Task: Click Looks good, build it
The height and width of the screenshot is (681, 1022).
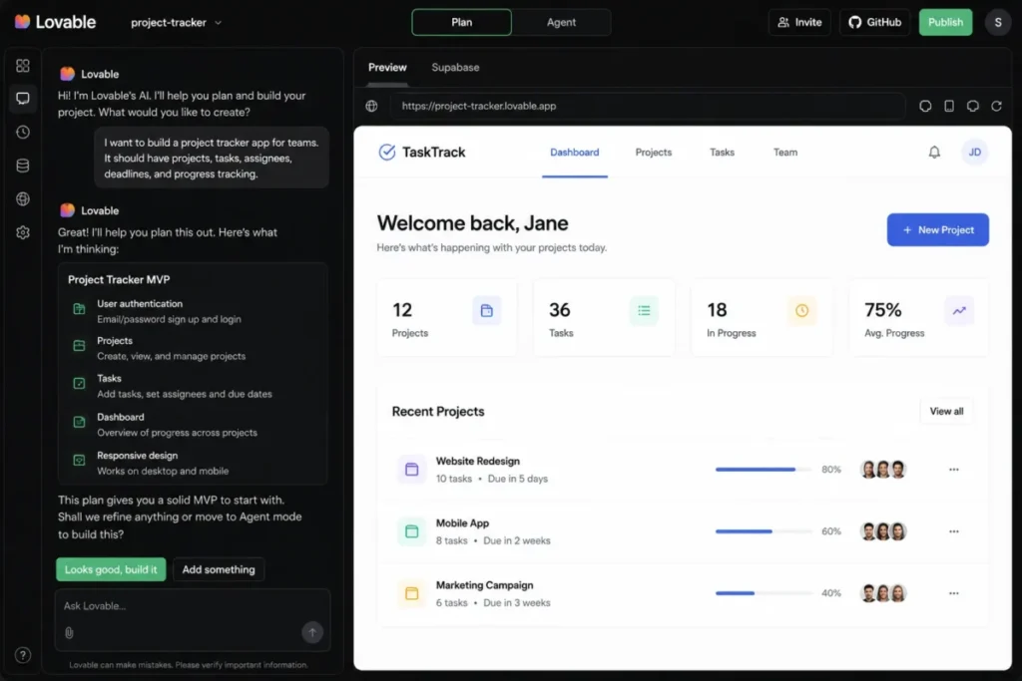Action: (111, 569)
